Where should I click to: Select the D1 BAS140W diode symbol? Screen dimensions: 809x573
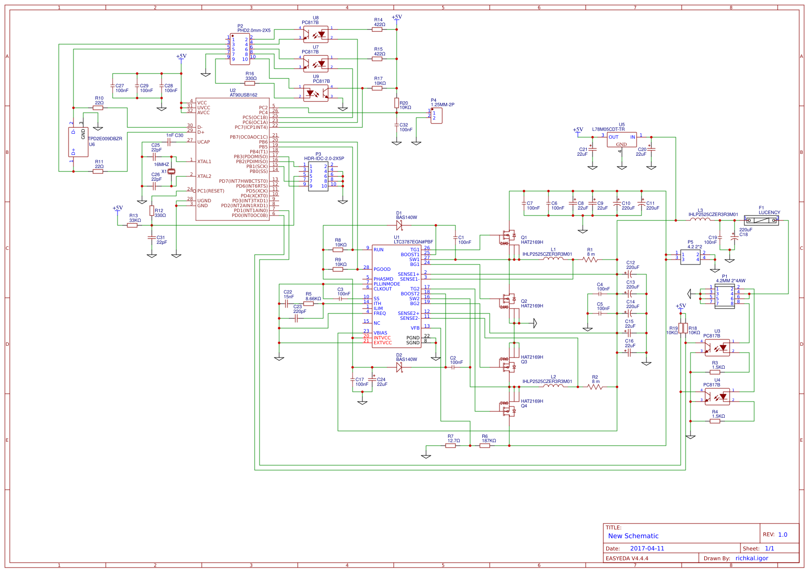(x=399, y=225)
